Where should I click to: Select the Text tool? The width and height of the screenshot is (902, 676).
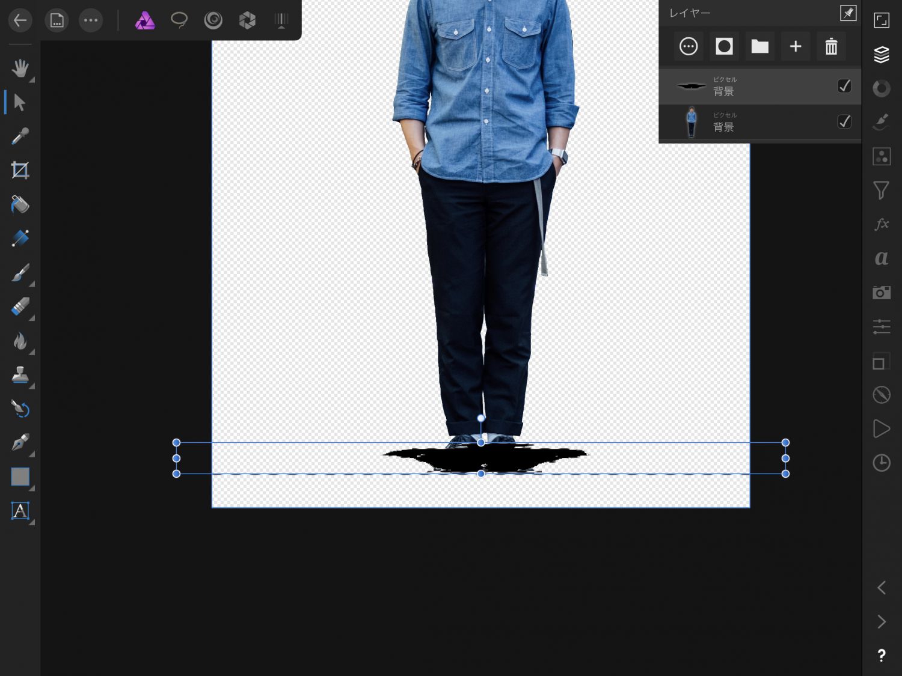click(x=20, y=511)
